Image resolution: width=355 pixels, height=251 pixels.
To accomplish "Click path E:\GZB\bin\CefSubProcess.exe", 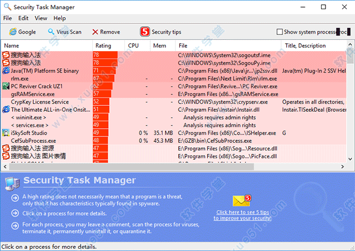I will click(215, 141).
